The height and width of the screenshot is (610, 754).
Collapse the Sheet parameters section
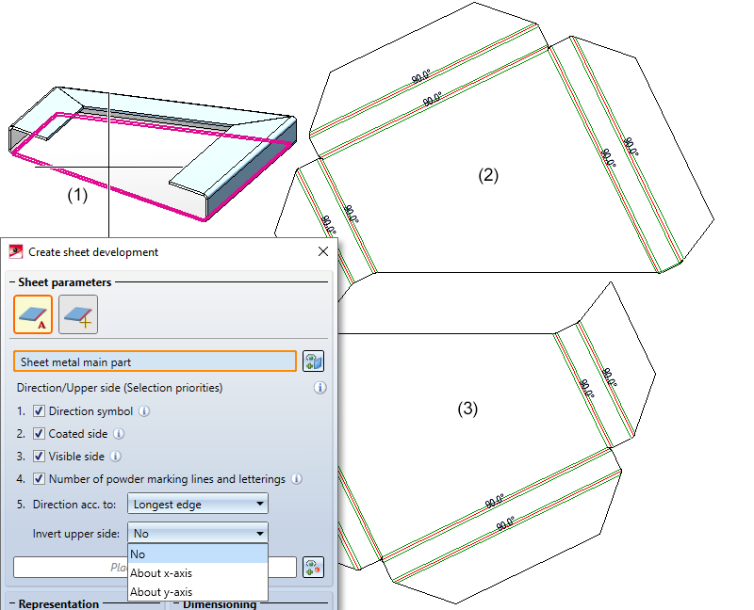point(12,282)
